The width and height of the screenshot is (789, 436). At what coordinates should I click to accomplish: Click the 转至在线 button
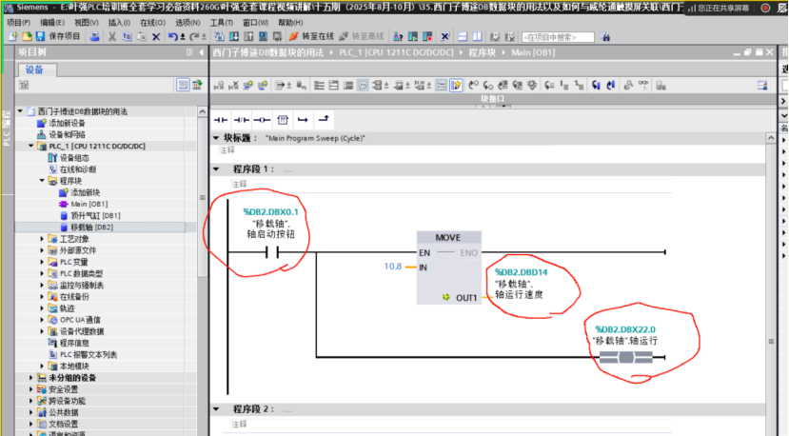(x=311, y=37)
